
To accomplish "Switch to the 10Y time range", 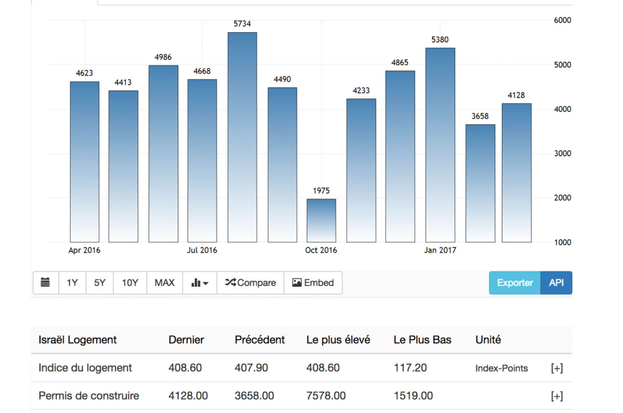I will click(x=130, y=283).
